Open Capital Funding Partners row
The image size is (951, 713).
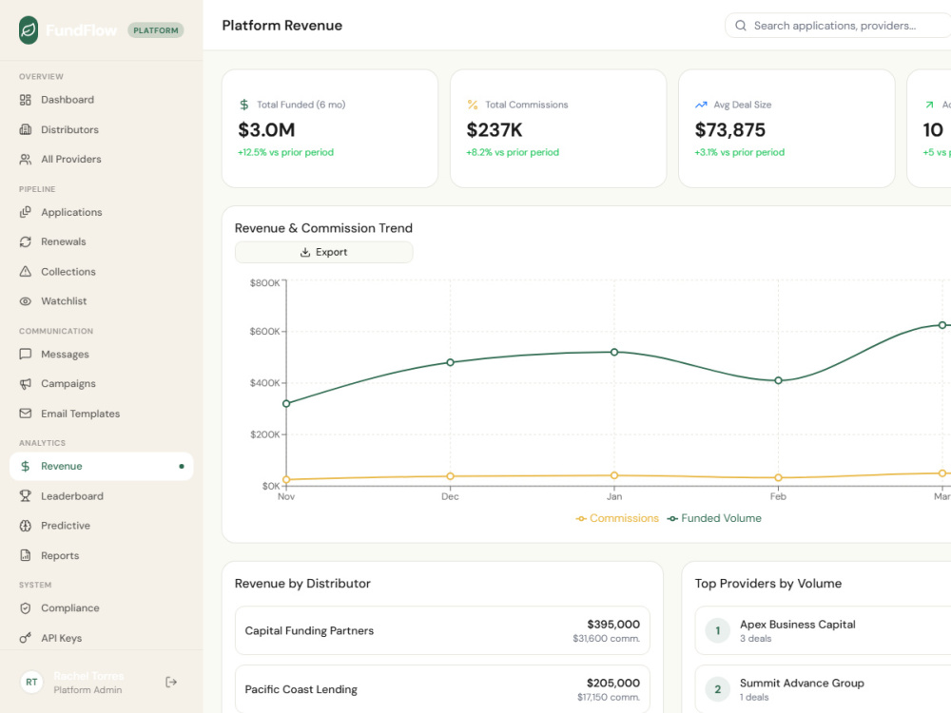(x=442, y=630)
